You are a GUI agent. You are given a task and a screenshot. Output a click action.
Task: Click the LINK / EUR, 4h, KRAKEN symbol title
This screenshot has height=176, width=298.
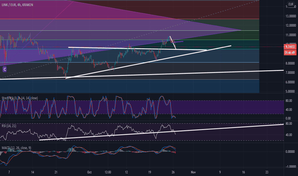point(17,5)
